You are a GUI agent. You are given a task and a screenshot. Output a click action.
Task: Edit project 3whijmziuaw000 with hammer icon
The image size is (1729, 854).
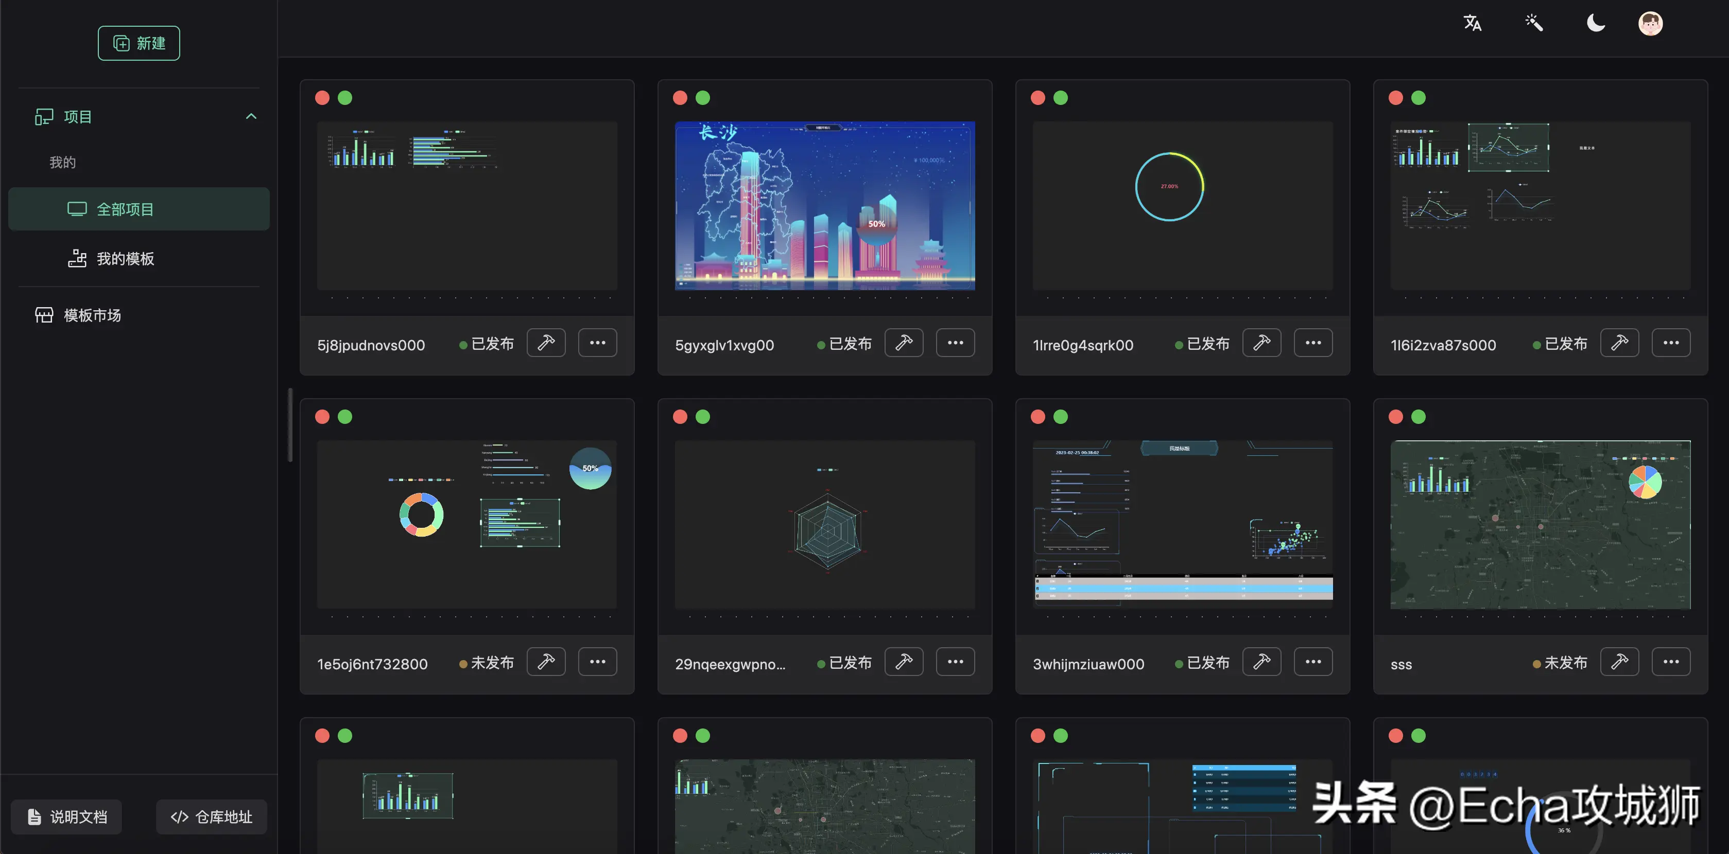(x=1262, y=662)
